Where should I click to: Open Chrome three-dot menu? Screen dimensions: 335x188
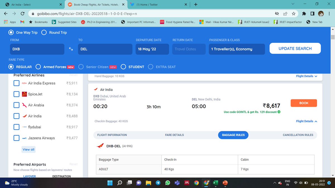330,13
